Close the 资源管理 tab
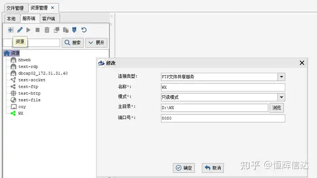The image size is (317, 178). tap(52, 7)
